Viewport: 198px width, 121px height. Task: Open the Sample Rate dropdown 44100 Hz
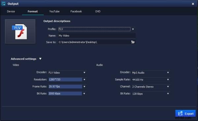click(151, 80)
